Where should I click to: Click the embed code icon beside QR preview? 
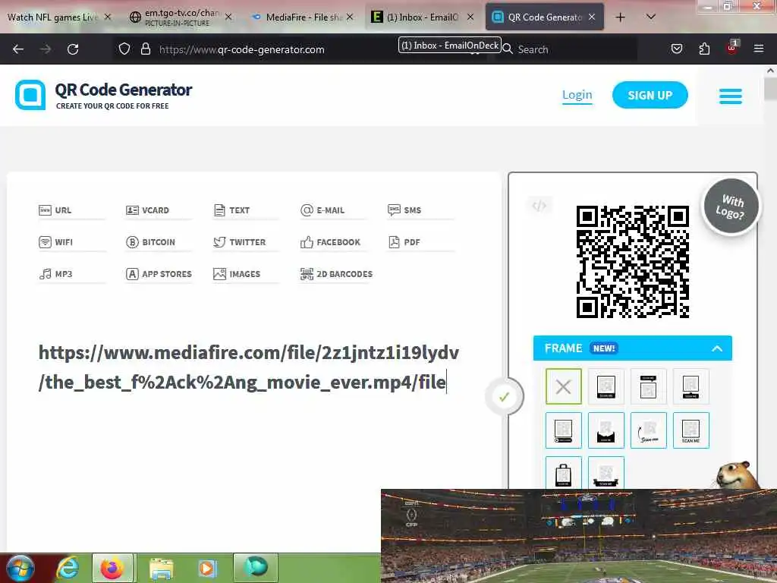[x=539, y=205]
